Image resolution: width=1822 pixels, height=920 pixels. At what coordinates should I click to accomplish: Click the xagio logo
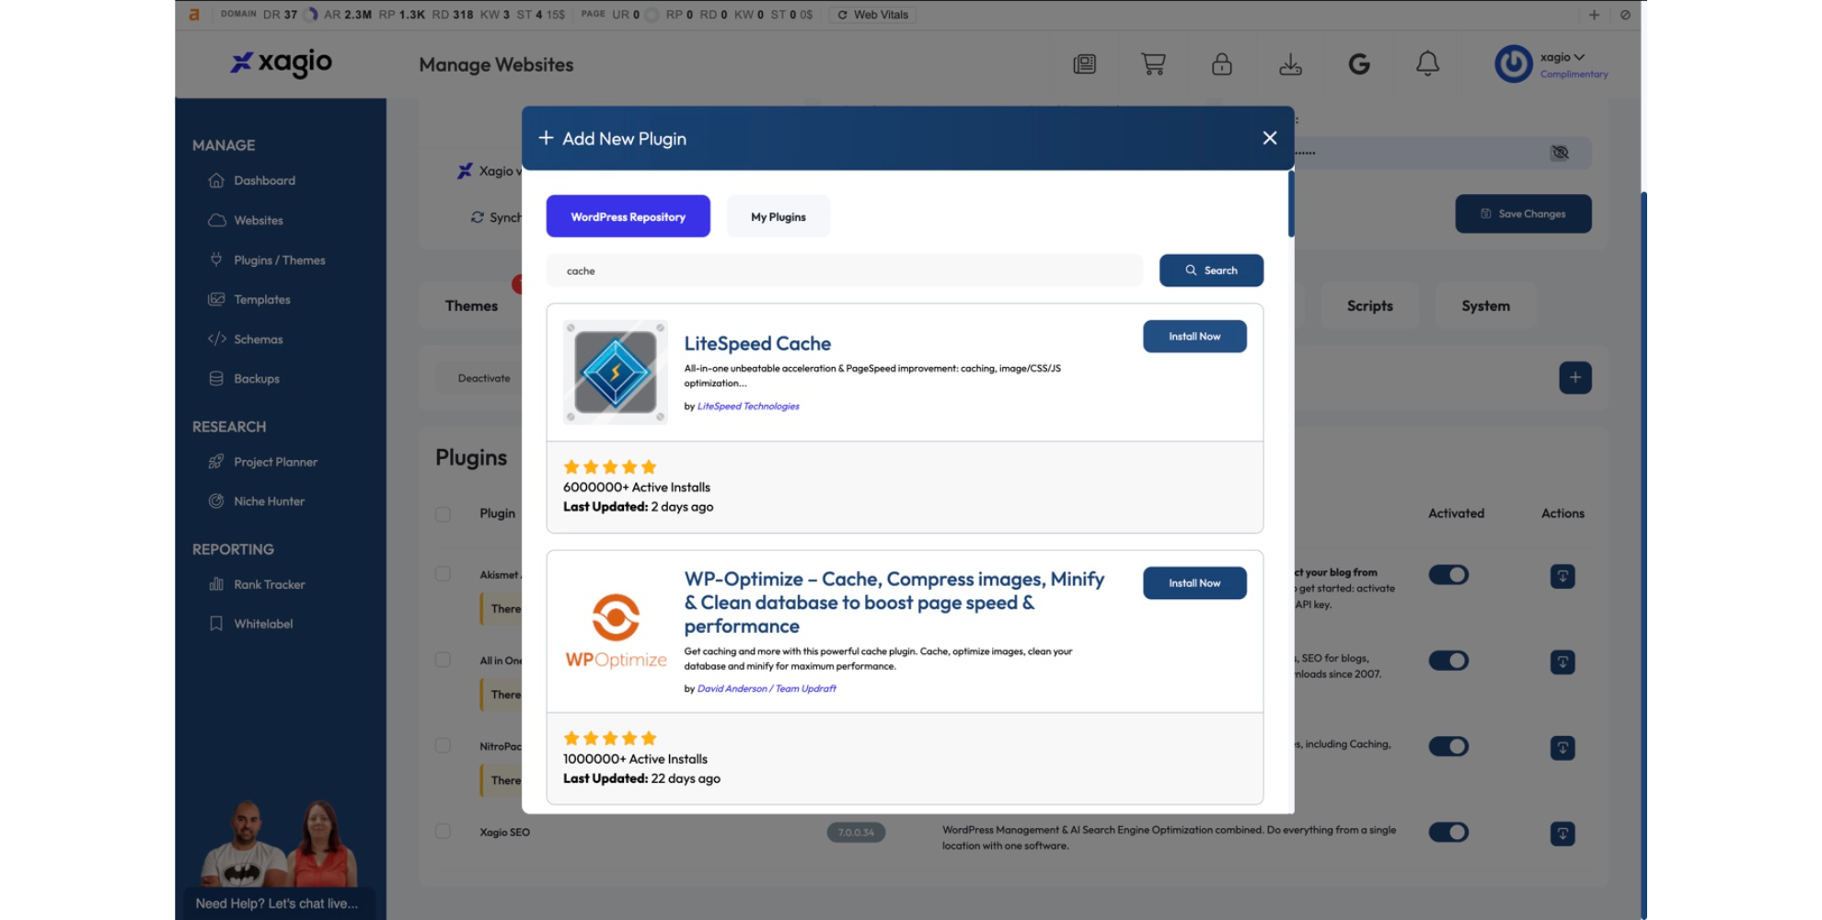(281, 63)
